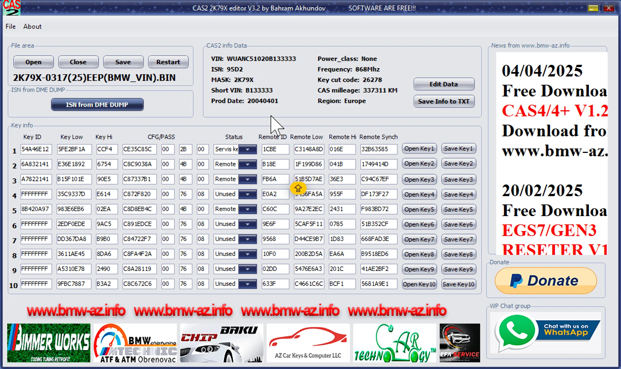Expand key 3 Remote status dropdown
The width and height of the screenshot is (621, 369).
248,179
